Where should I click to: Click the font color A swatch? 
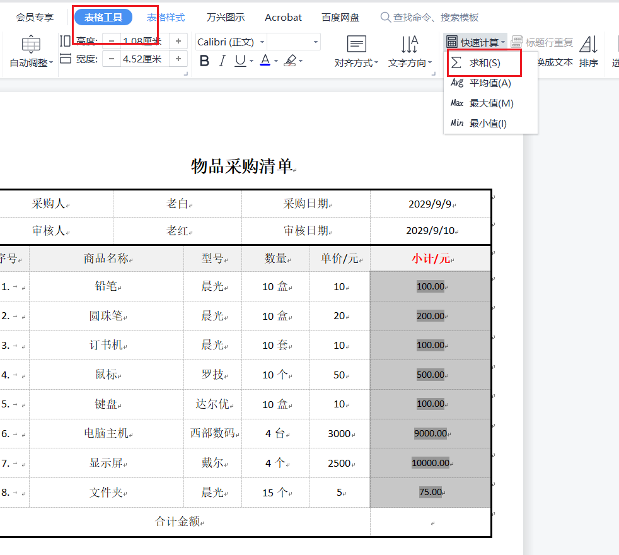click(265, 61)
